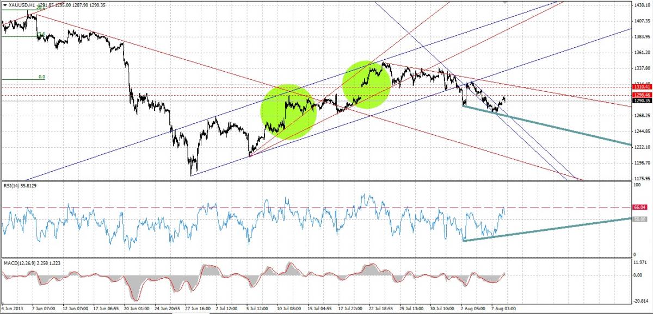Click the 7 Aug 03:00 time axis label
653x314 pixels.
[503, 307]
